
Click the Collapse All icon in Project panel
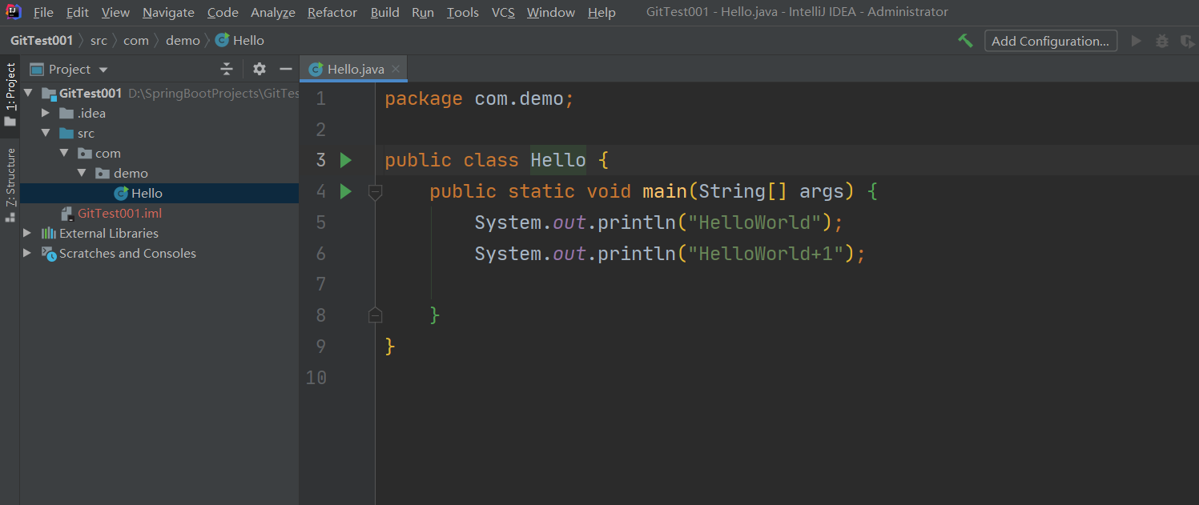click(x=227, y=69)
